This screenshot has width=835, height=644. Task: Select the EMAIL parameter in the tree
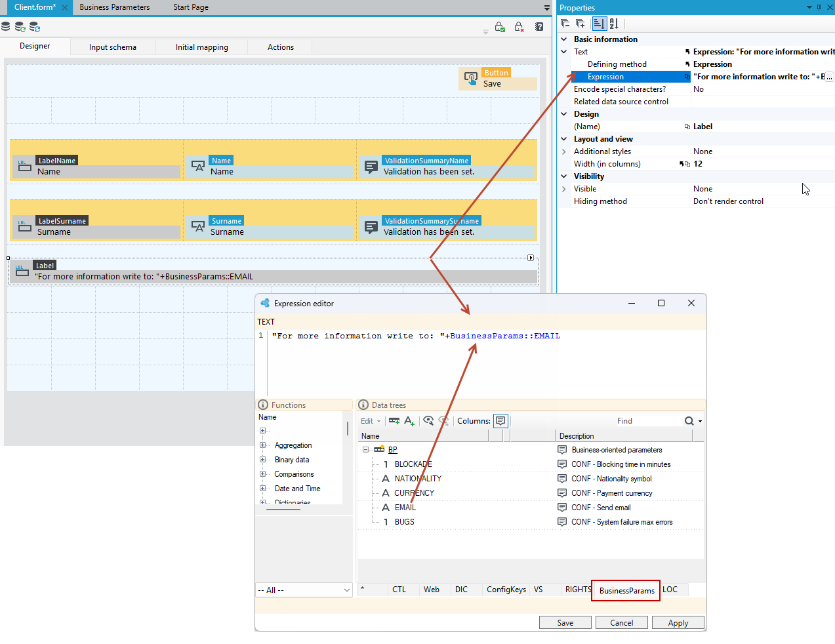405,508
